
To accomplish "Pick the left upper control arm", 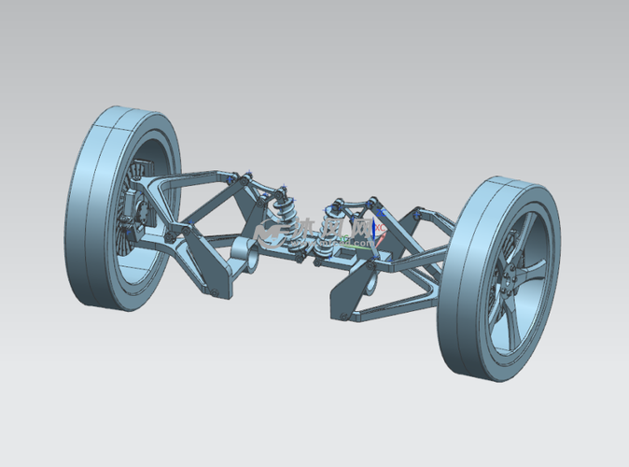I will pyautogui.click(x=201, y=182).
